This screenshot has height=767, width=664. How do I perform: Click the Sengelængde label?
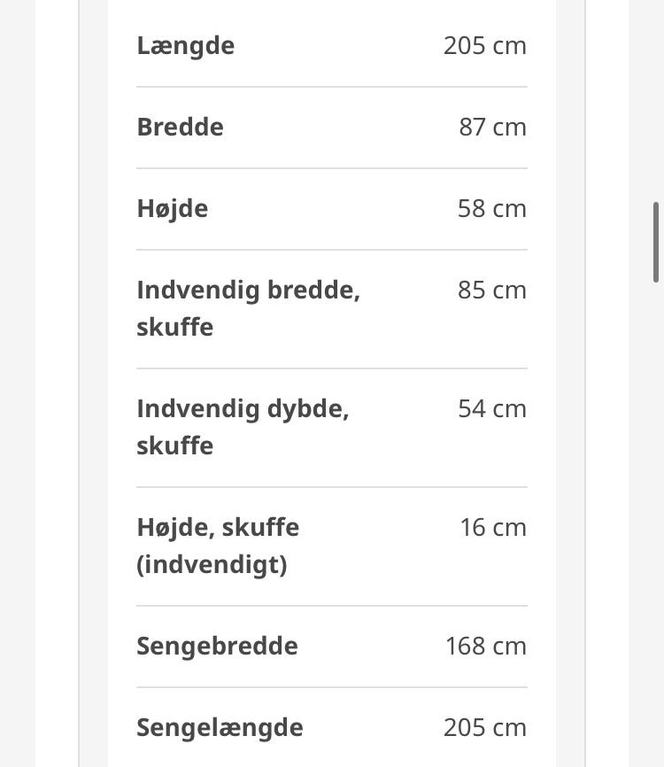tap(220, 727)
